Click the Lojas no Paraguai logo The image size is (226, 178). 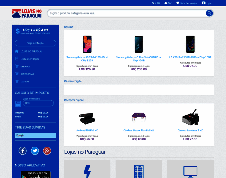[27, 13]
